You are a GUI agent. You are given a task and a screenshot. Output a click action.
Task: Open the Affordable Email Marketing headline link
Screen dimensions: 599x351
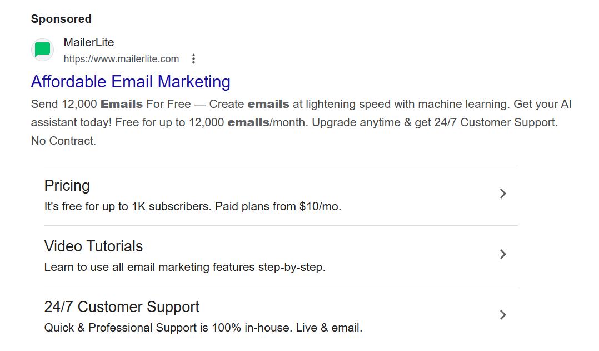(x=131, y=82)
